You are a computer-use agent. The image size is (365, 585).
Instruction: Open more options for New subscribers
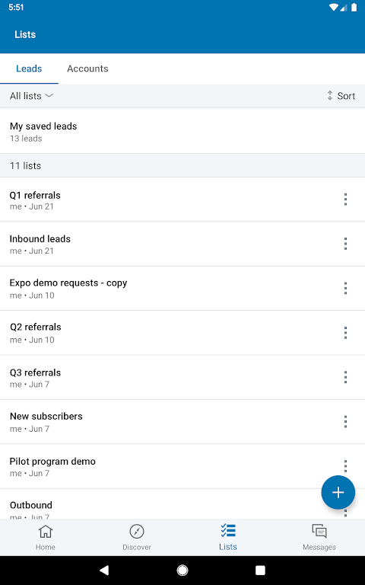click(x=346, y=421)
